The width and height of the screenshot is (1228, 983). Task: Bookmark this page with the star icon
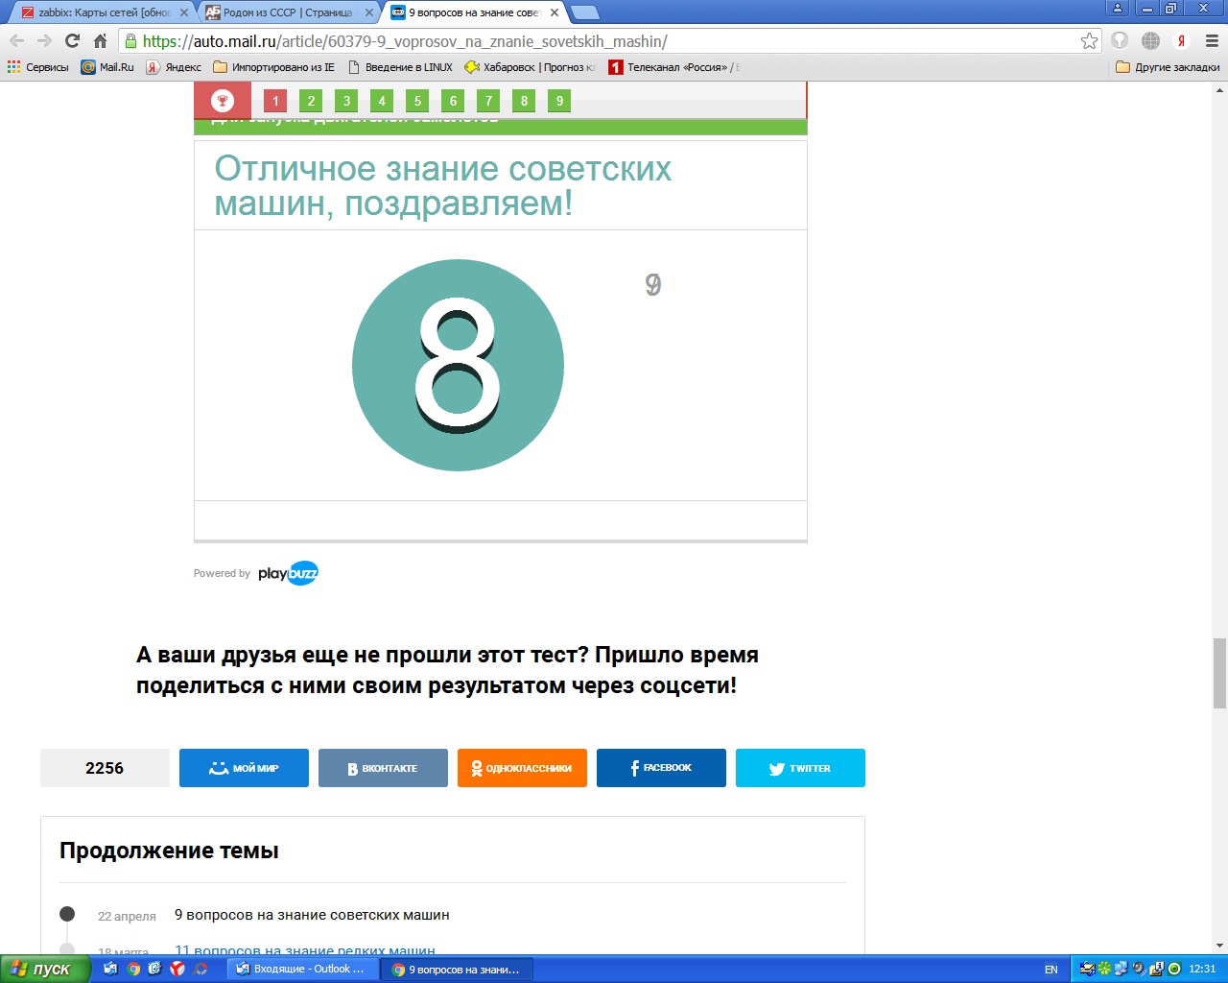pyautogui.click(x=1089, y=41)
